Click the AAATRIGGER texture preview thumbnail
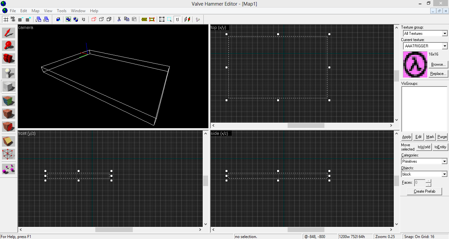 (x=415, y=64)
